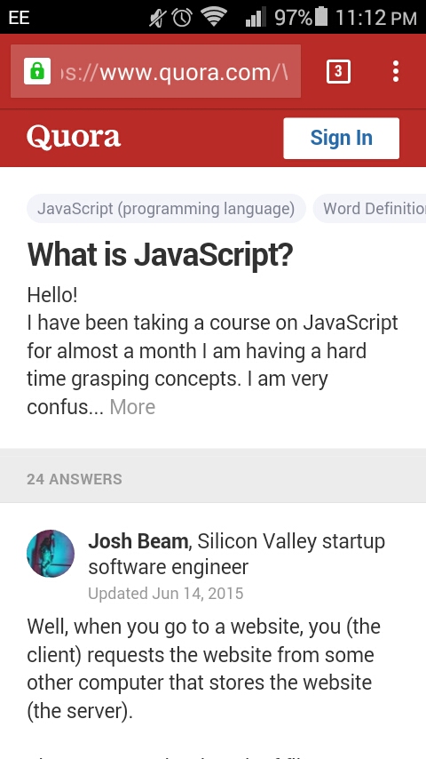Screen dimensions: 426x759
Task: Tap the 11:12 PM clock in status bar
Action: click(x=375, y=18)
